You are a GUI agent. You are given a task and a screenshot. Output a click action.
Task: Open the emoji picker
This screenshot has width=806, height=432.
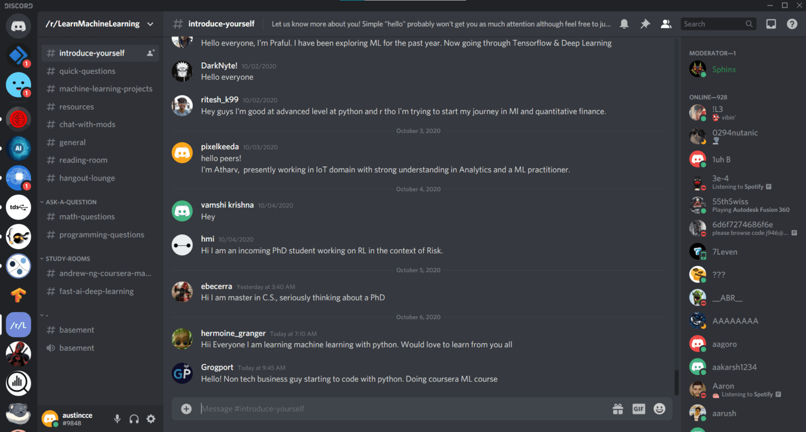(x=659, y=408)
